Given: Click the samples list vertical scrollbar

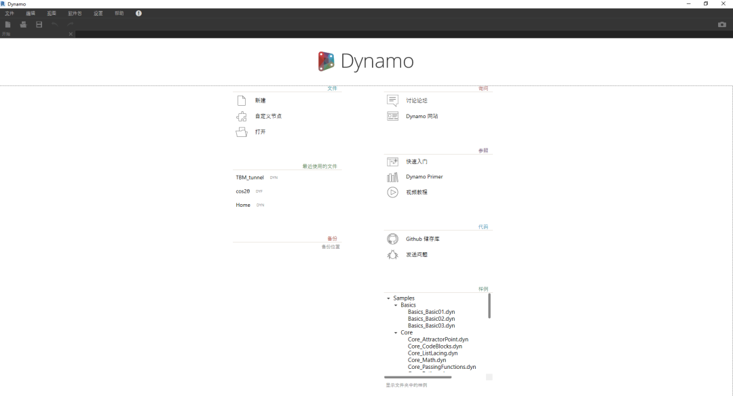Looking at the screenshot, I should [x=489, y=306].
